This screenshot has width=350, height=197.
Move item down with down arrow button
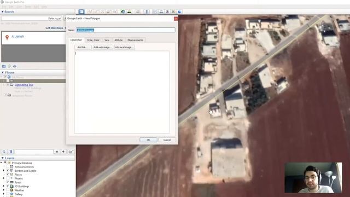63,152
